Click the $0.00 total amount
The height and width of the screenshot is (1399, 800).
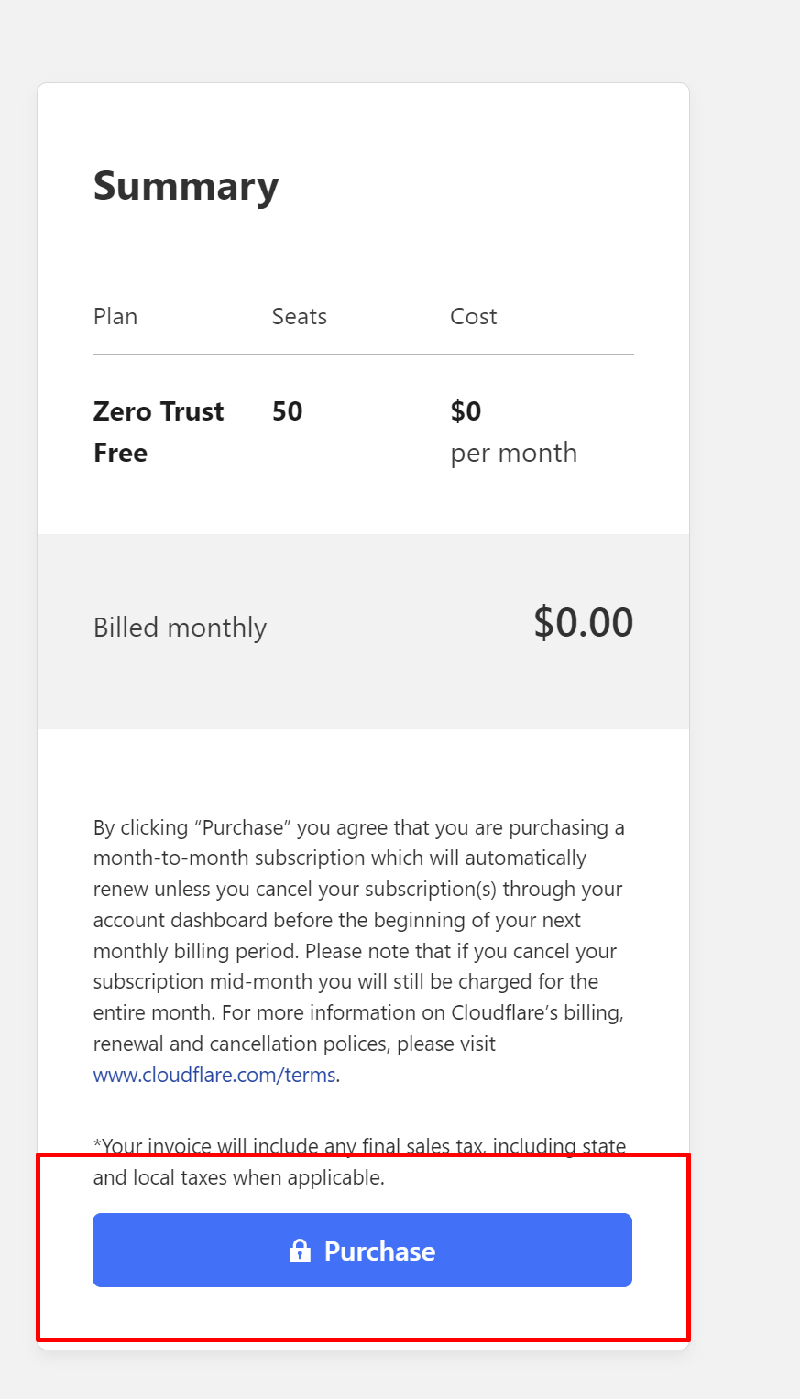[x=584, y=623]
